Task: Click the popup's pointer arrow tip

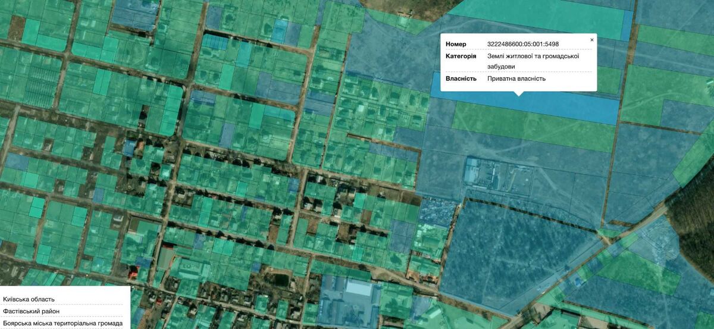Action: pyautogui.click(x=518, y=95)
